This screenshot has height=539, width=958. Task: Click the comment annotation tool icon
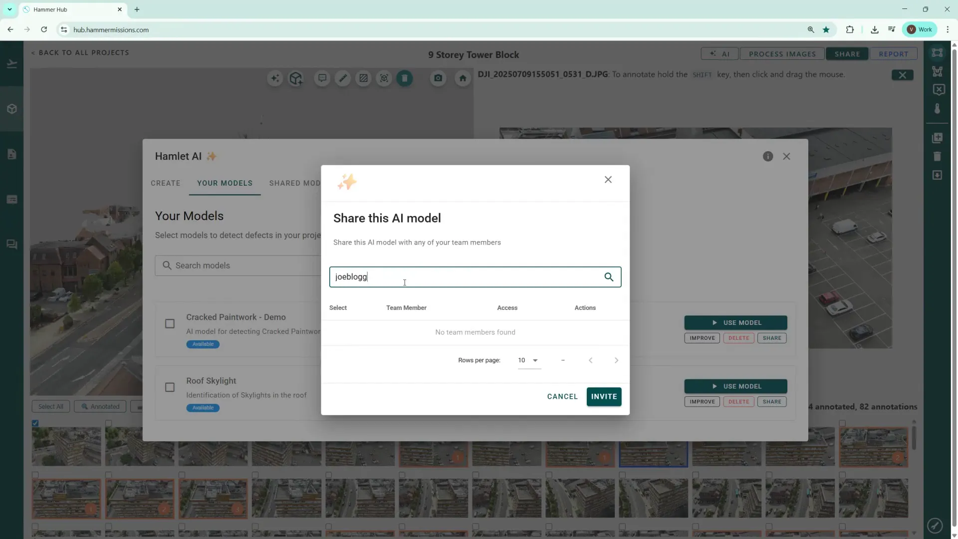(x=322, y=78)
